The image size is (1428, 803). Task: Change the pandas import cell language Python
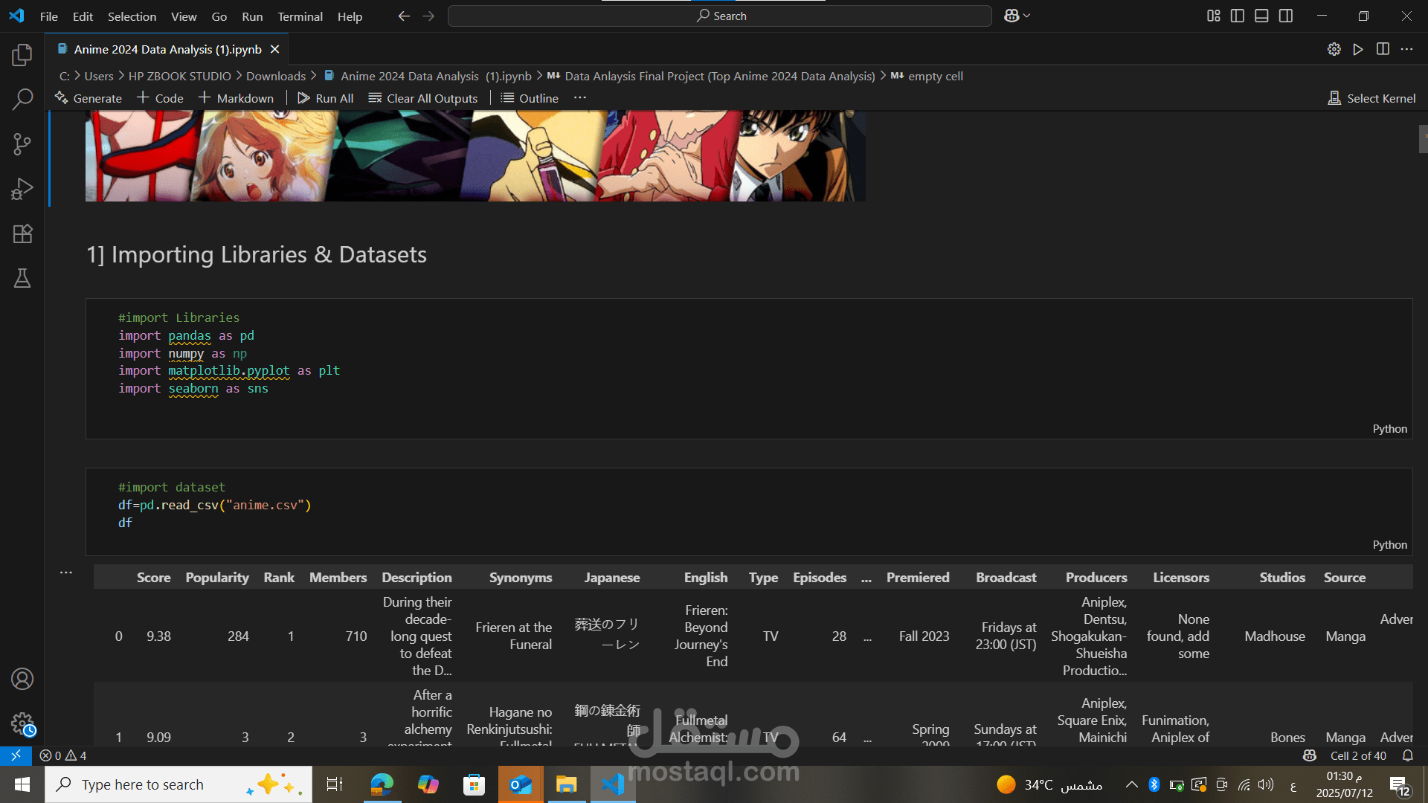(1389, 429)
